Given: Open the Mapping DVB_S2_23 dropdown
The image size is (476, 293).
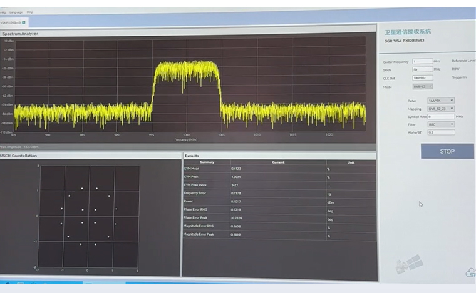Looking at the screenshot, I should point(441,109).
